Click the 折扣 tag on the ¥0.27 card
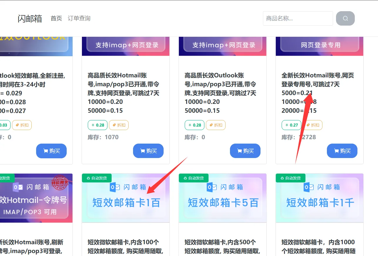The width and height of the screenshot is (378, 256). click(313, 125)
